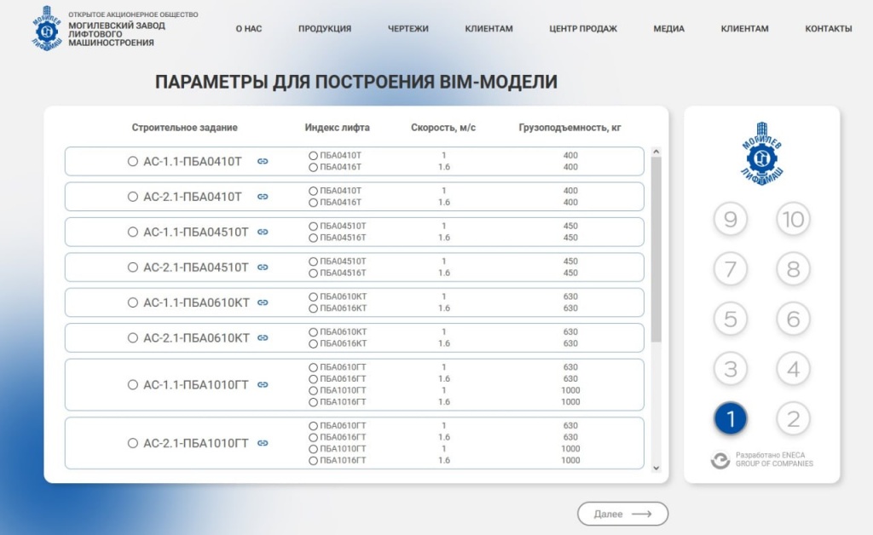Viewport: 873px width, 535px height.
Task: Select radio for АС-2.1-ПБА0410Т task
Action: coord(132,197)
